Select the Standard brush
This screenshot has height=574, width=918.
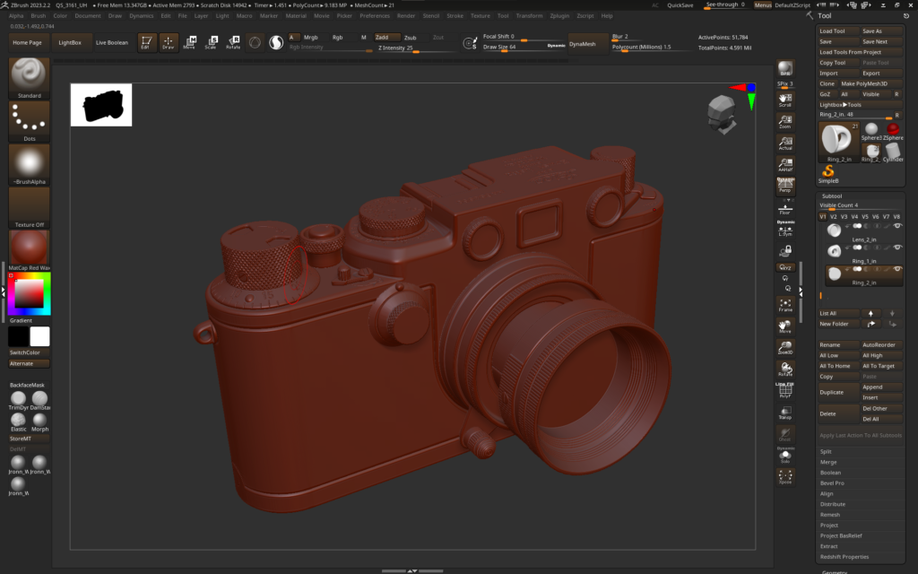tap(28, 77)
